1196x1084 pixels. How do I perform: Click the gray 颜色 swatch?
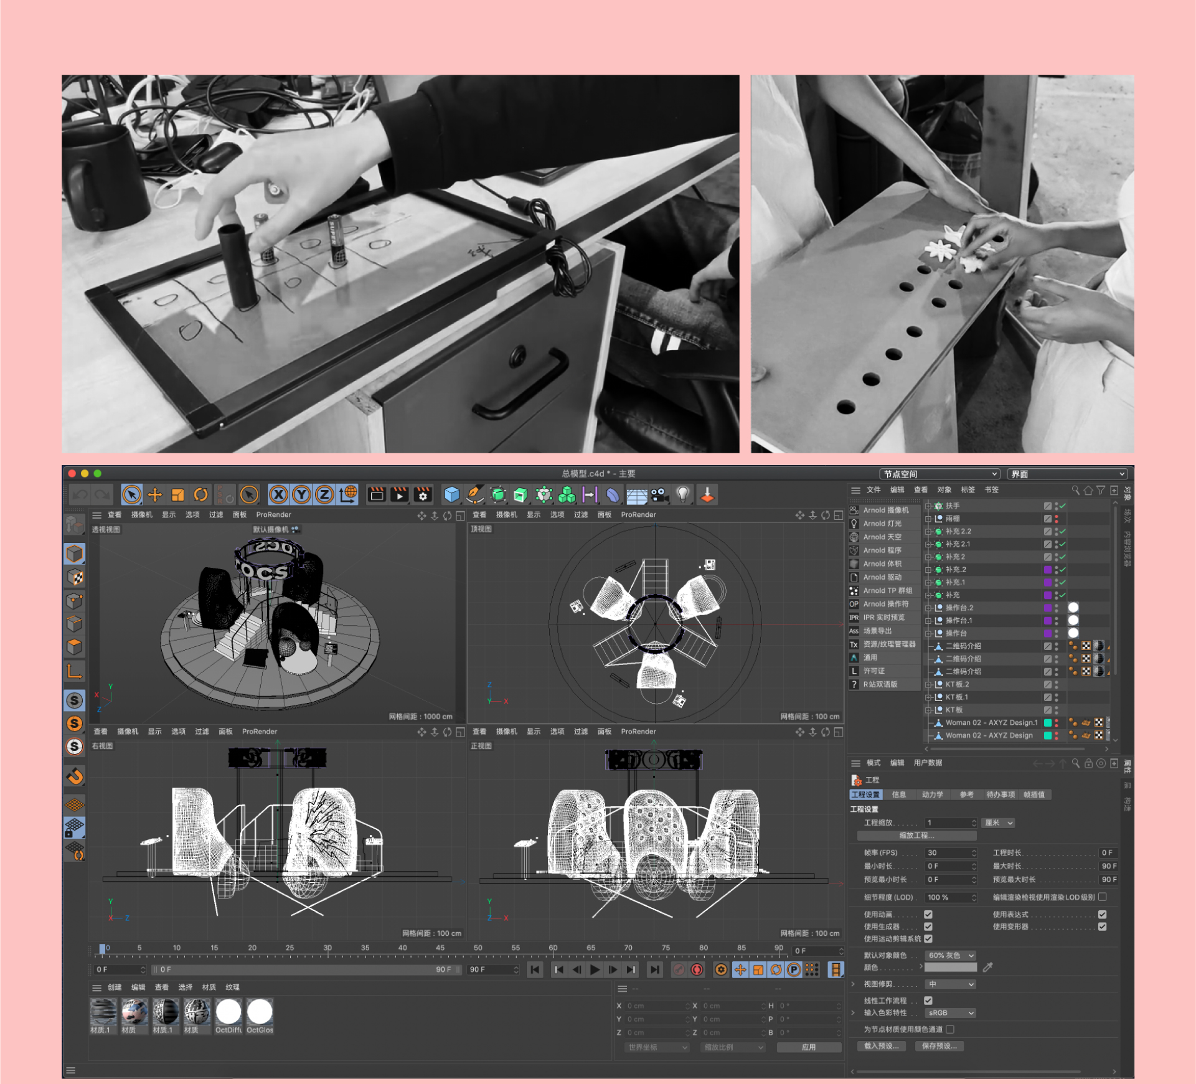[x=950, y=968]
